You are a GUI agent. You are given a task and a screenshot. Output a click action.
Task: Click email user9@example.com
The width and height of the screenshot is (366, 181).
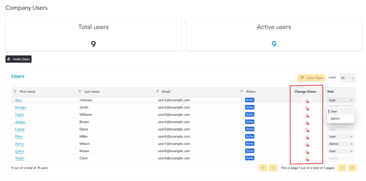[174, 158]
